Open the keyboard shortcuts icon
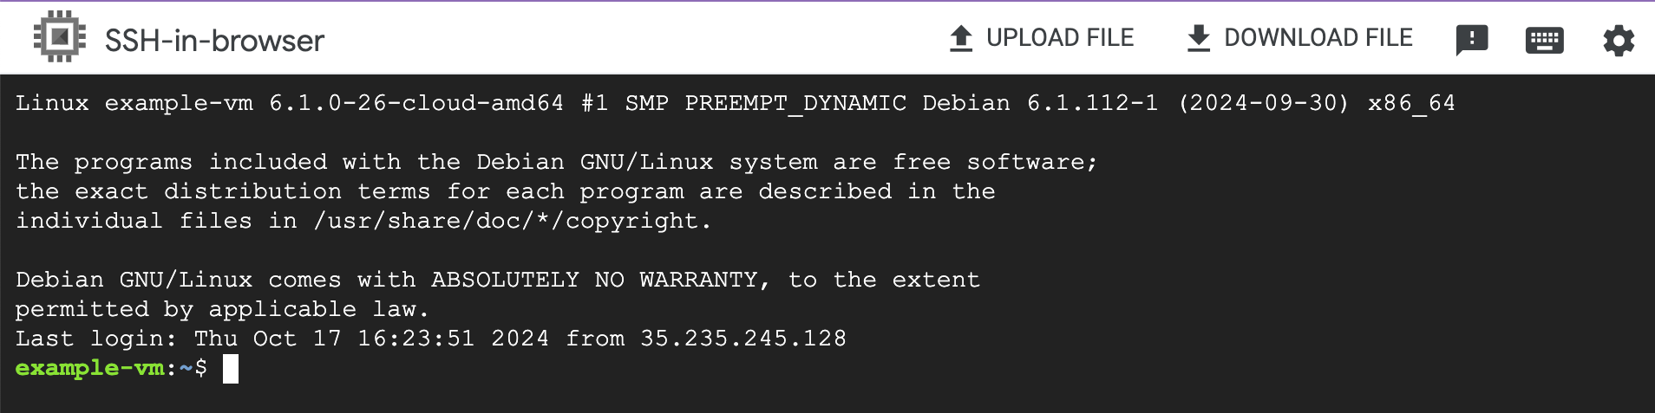The height and width of the screenshot is (413, 1655). (x=1545, y=40)
